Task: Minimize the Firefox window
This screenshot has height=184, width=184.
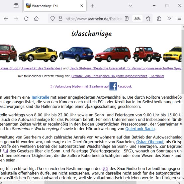Action: (154, 6)
